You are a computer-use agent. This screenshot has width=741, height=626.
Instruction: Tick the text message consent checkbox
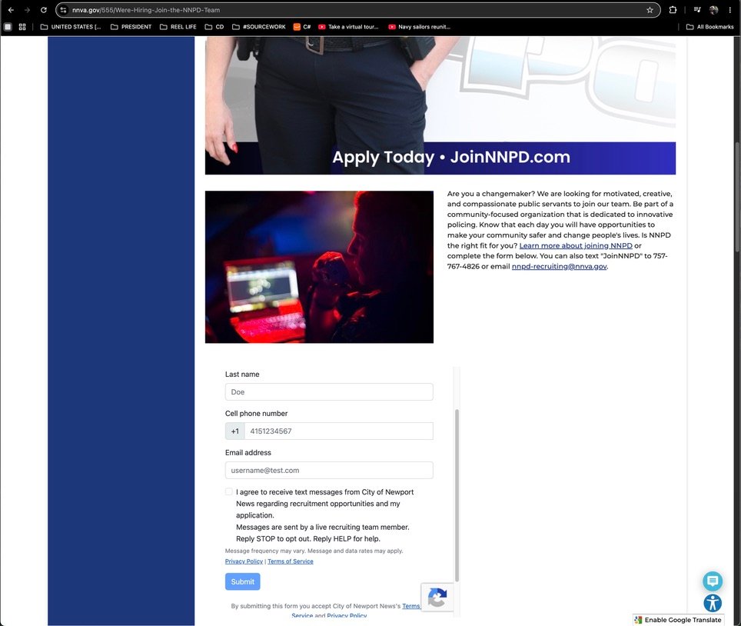pyautogui.click(x=229, y=491)
